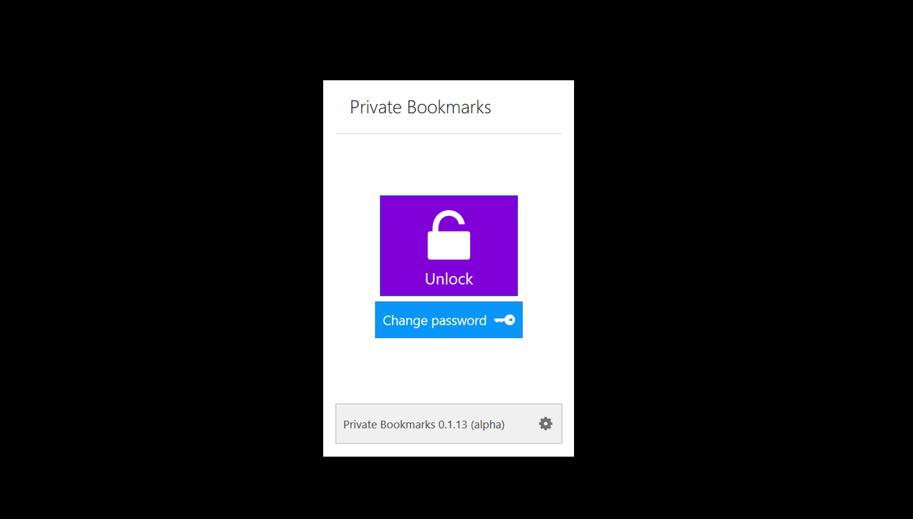Click the Private Bookmarks header title

tap(421, 108)
